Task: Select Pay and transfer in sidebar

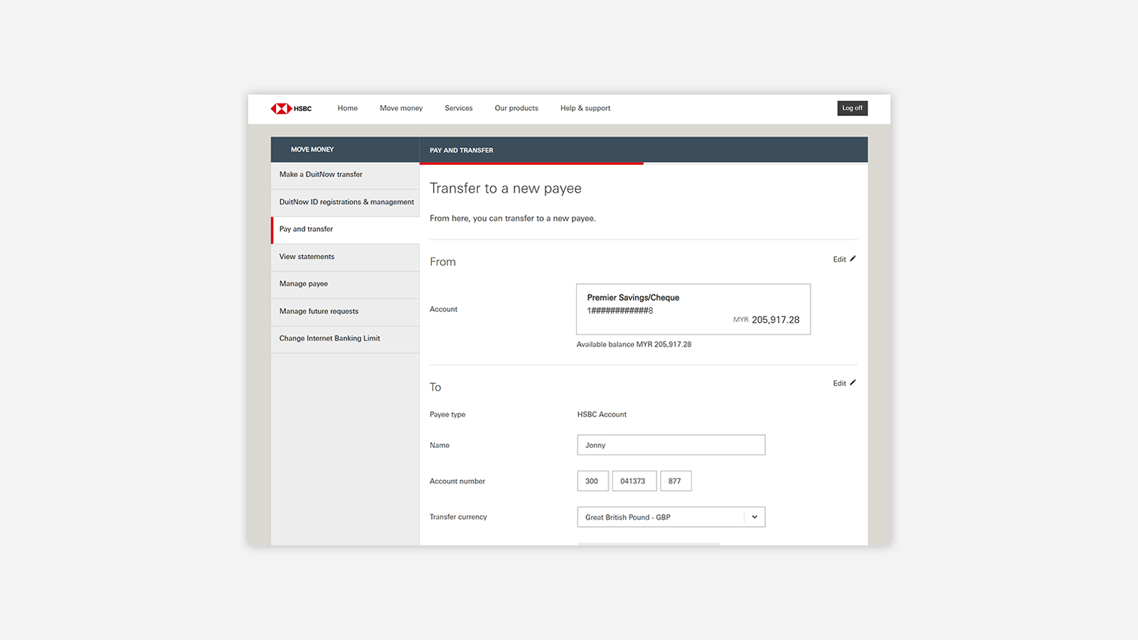Action: pyautogui.click(x=345, y=230)
